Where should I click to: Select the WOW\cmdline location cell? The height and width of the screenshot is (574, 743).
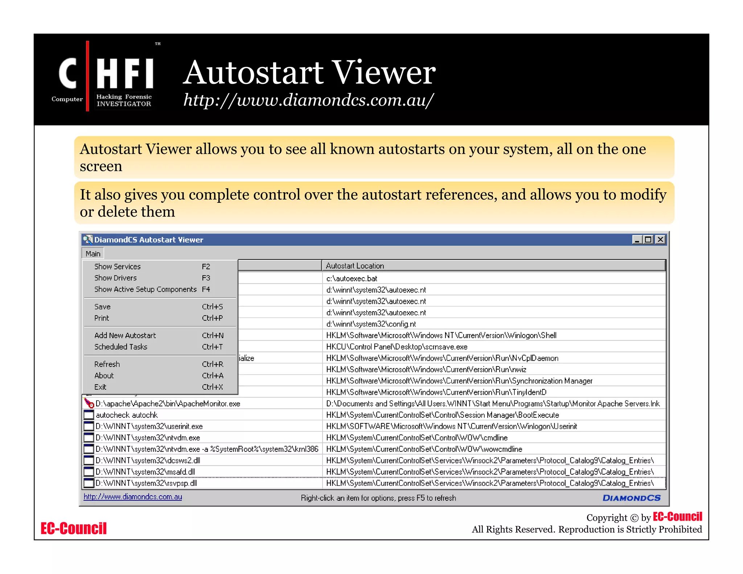tap(494, 438)
